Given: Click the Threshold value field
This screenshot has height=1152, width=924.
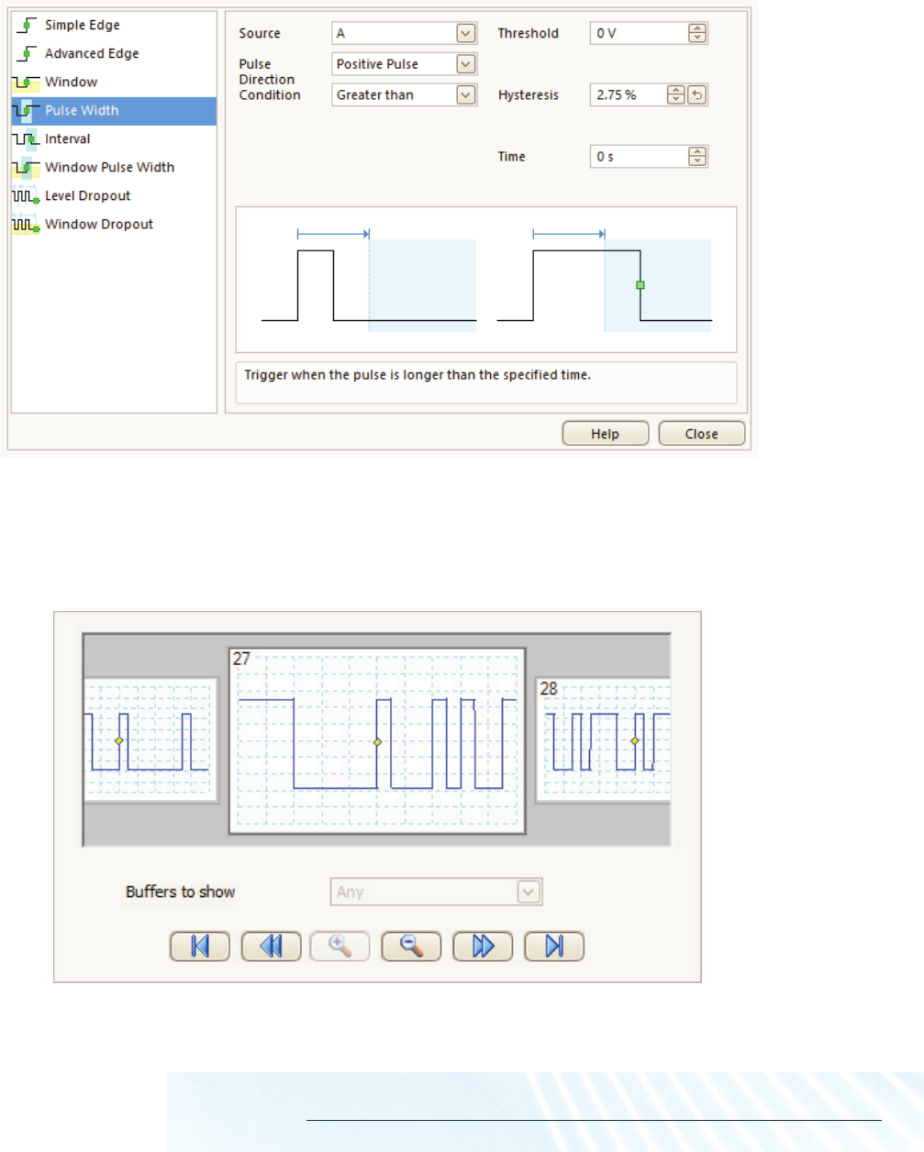Looking at the screenshot, I should (639, 33).
